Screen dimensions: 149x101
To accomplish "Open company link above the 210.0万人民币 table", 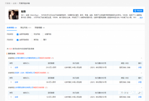I will click(27, 58).
